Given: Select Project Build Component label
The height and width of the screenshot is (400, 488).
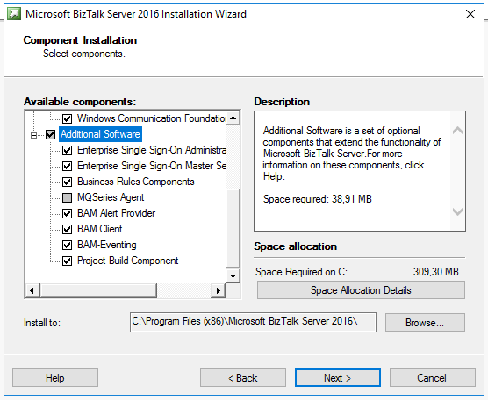Looking at the screenshot, I should [x=127, y=261].
